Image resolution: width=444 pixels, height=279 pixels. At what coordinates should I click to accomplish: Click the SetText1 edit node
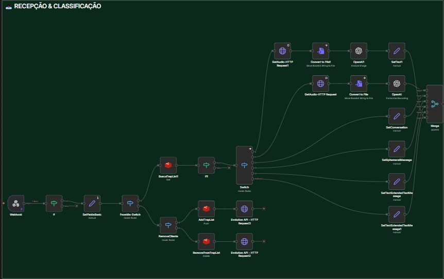[x=397, y=51]
